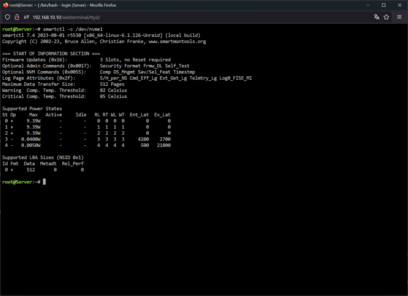The image size is (408, 296).
Task: Click 'smartctl 7.4 2023-08-01 r5530' version text
Action: [42, 35]
